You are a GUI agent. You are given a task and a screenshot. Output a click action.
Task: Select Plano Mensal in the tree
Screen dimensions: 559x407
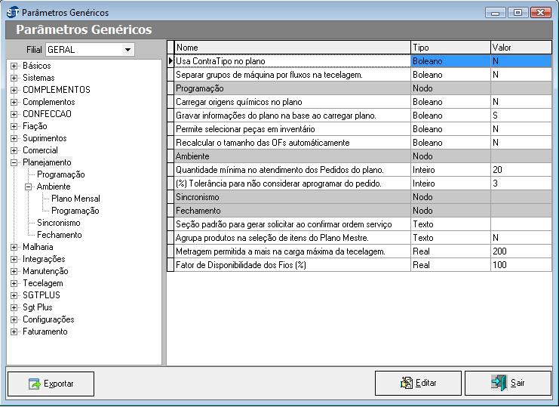75,199
